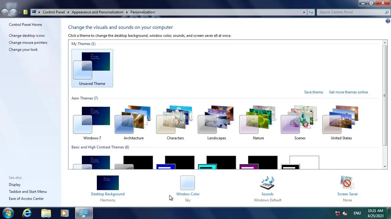Apply the Windows 7 Aero theme
391x219 pixels.
(x=92, y=123)
